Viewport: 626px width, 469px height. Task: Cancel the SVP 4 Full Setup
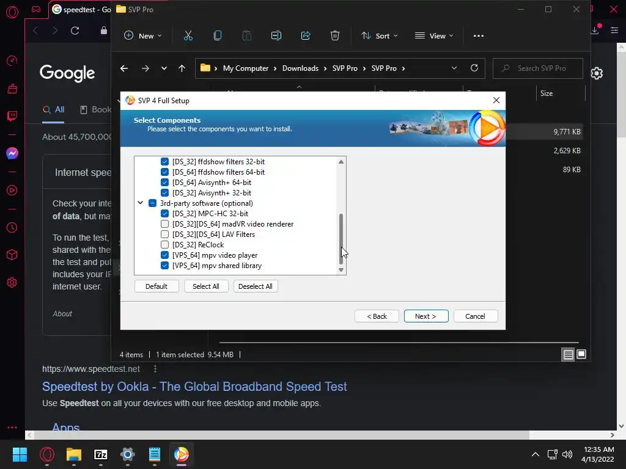click(476, 316)
